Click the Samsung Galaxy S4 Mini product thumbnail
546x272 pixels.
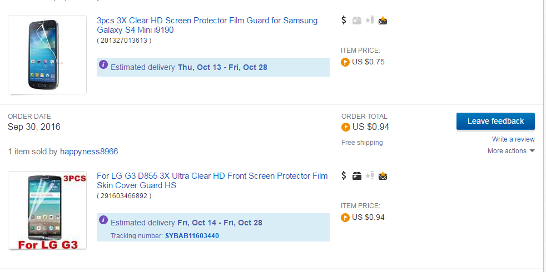47,55
